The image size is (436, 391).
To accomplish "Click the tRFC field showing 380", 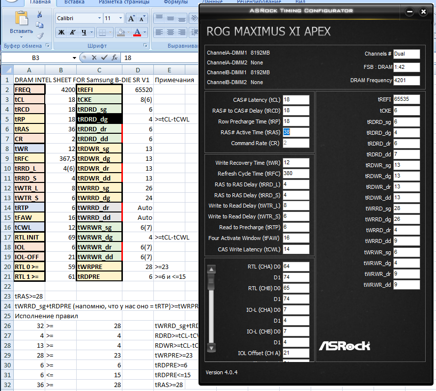I will coord(296,174).
